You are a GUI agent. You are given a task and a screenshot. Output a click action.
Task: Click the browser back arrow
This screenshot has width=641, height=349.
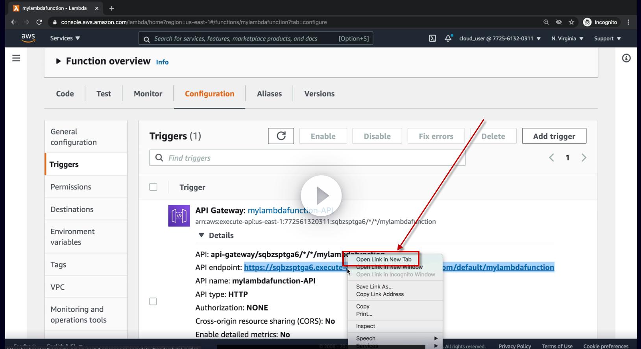pos(14,22)
